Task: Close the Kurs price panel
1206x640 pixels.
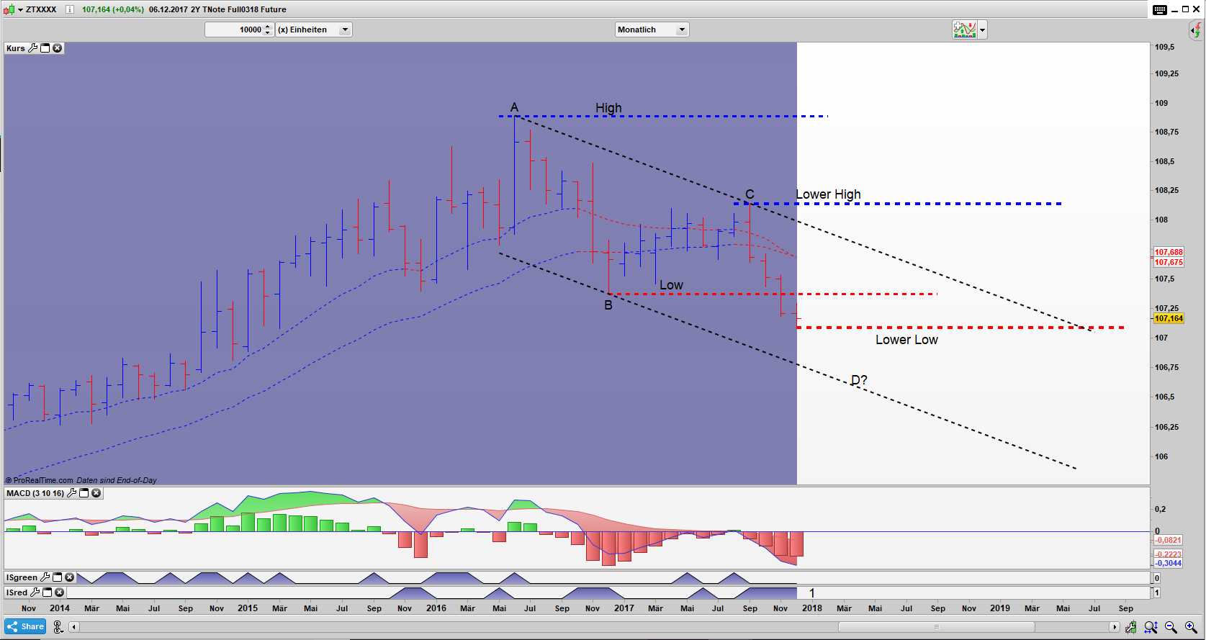Action: (58, 48)
